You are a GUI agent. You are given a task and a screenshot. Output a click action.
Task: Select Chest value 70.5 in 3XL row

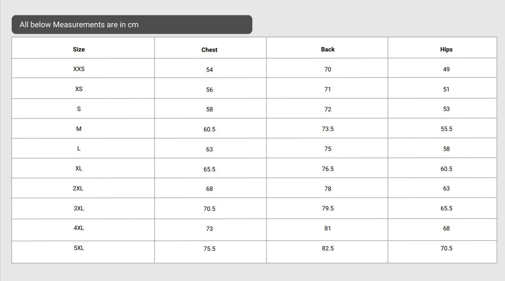[209, 209]
